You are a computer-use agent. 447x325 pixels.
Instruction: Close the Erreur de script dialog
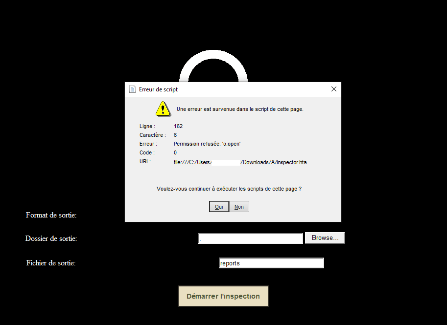(x=334, y=89)
